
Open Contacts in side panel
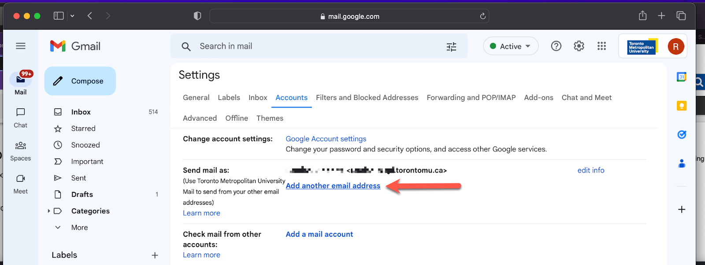pos(681,164)
